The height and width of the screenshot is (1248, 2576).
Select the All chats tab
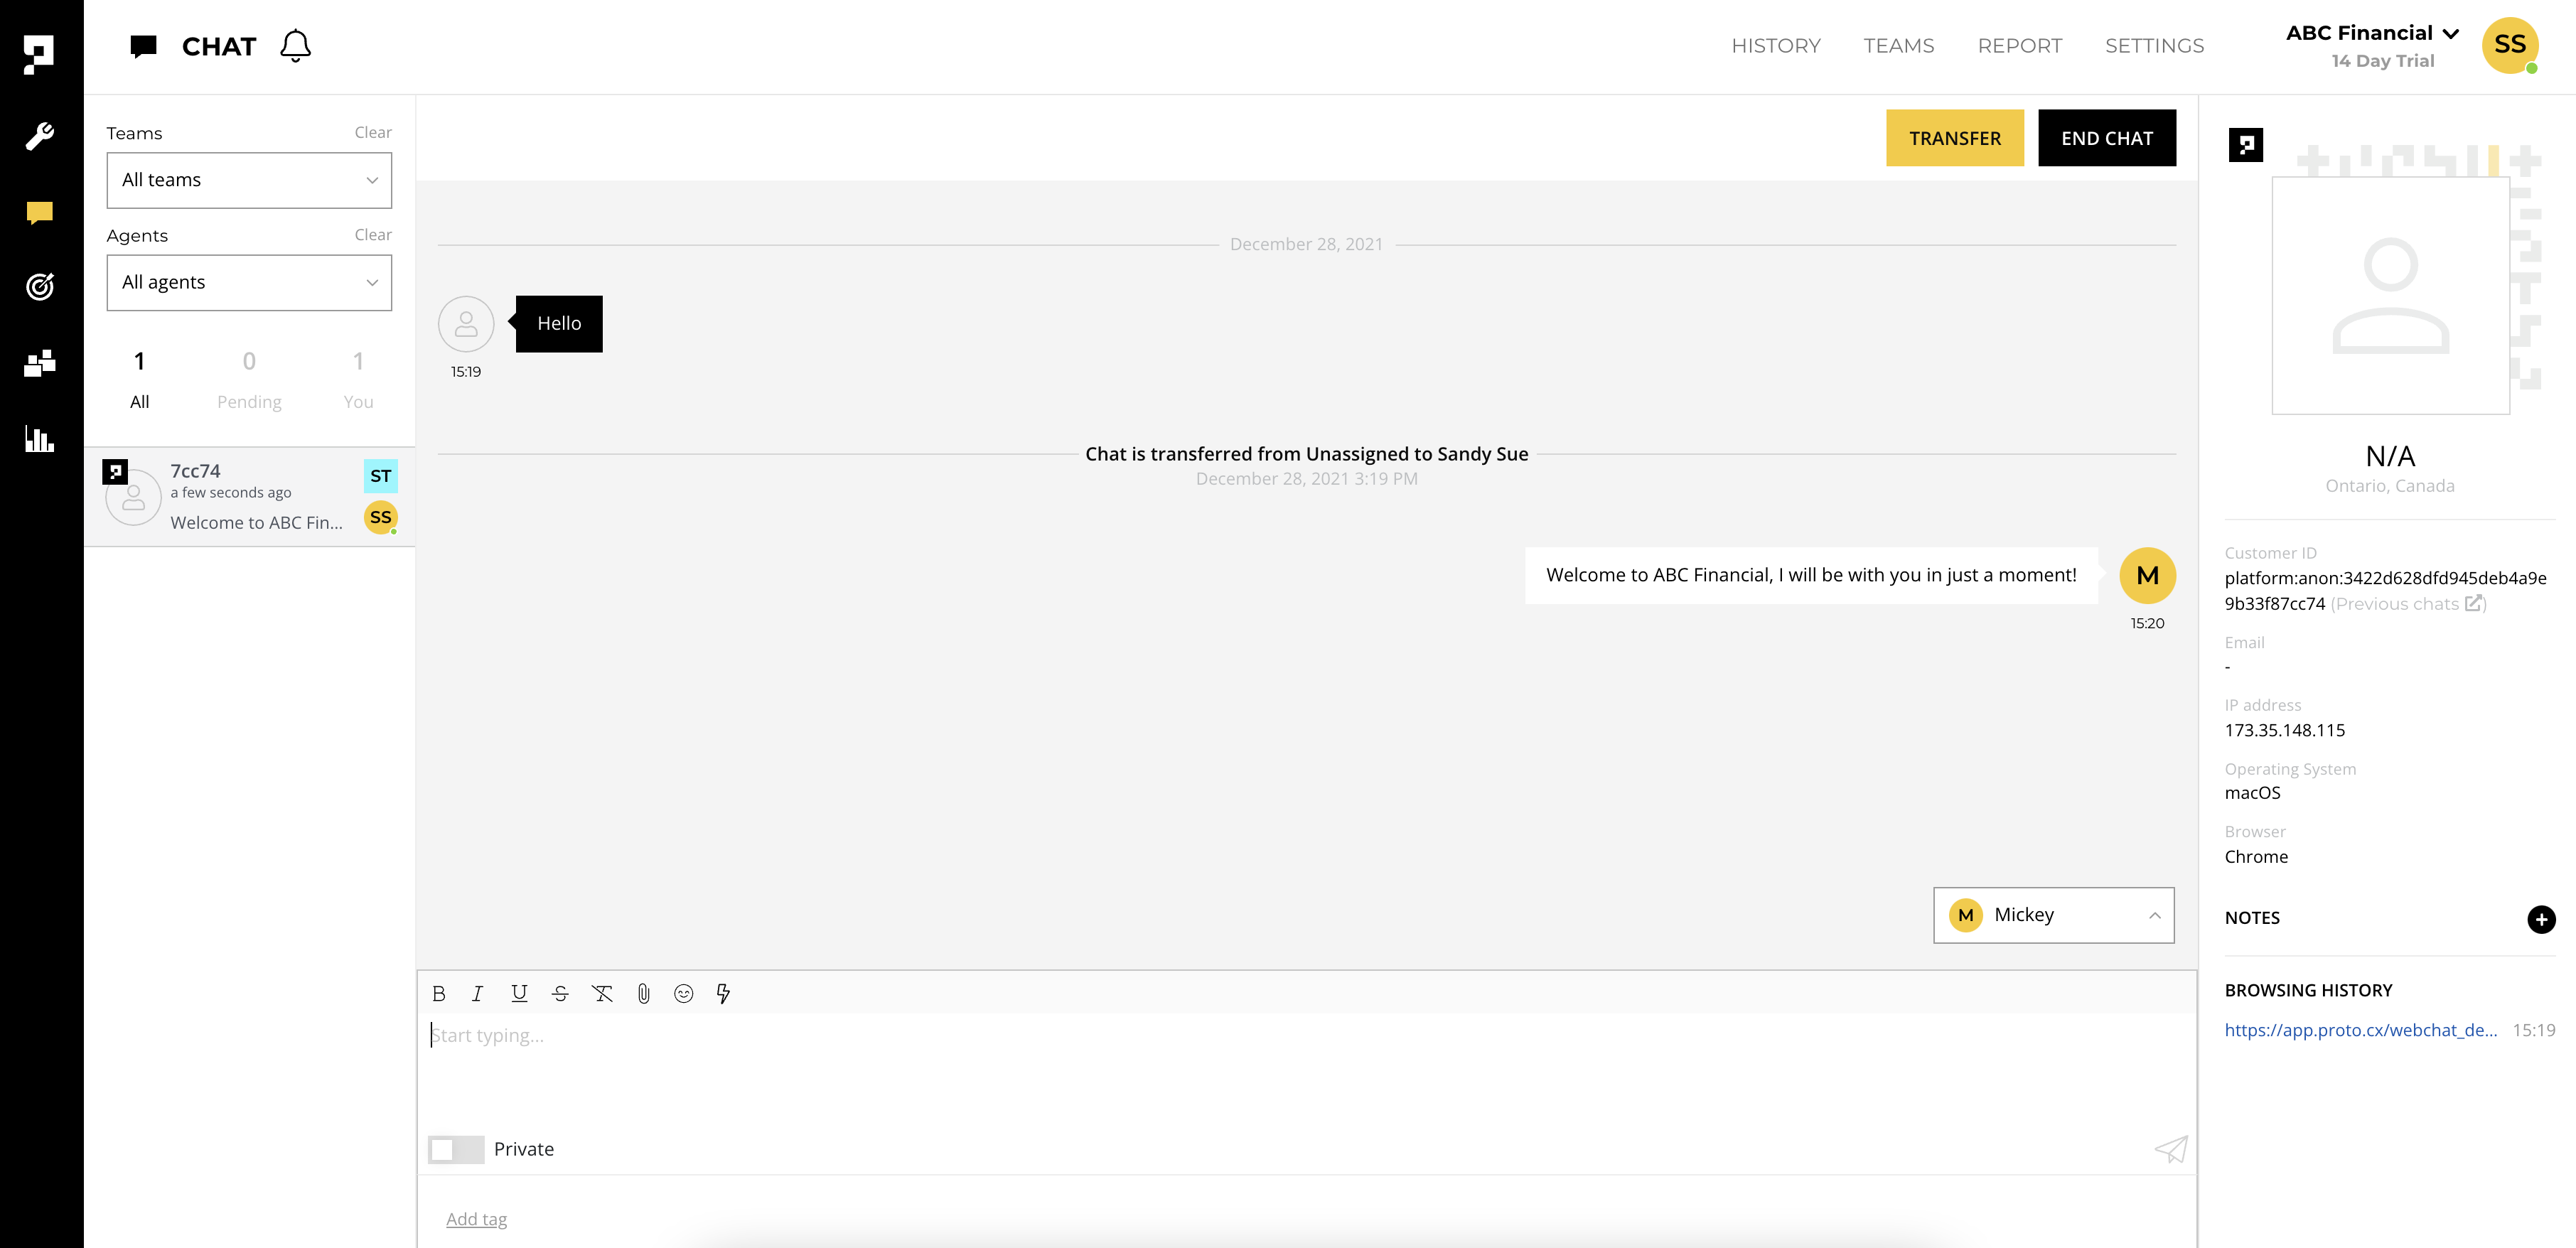[139, 380]
